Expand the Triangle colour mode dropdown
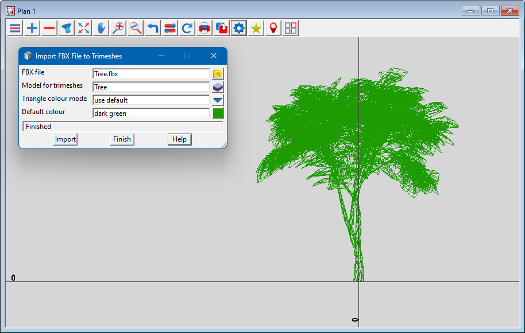The height and width of the screenshot is (333, 525). pos(218,100)
